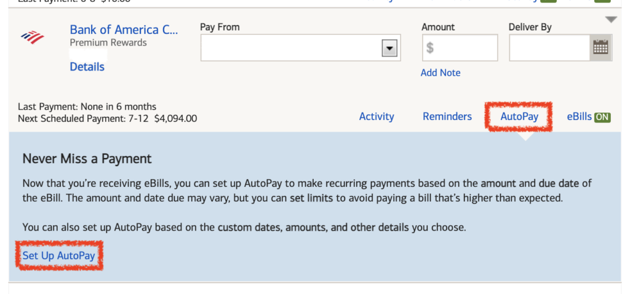Click the Next Scheduled Payment $4,094.00 text

pos(107,119)
